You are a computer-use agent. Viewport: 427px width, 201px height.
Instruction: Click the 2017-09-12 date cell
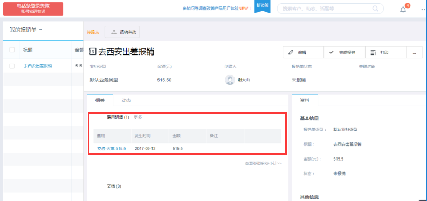coord(146,149)
